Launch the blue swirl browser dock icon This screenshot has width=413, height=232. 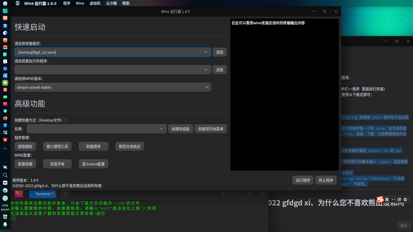5,33
